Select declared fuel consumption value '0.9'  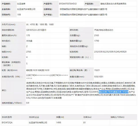tap(28, 103)
